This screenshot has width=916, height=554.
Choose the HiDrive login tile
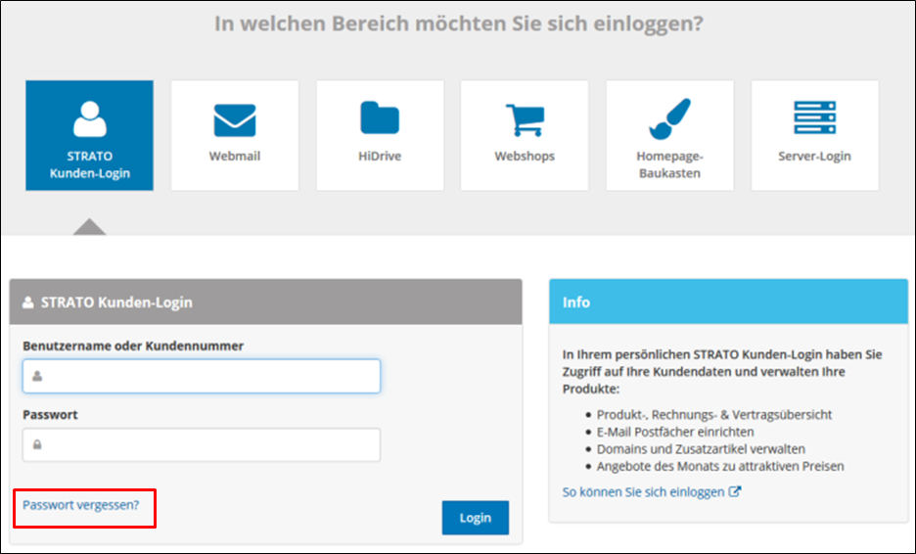coord(381,136)
